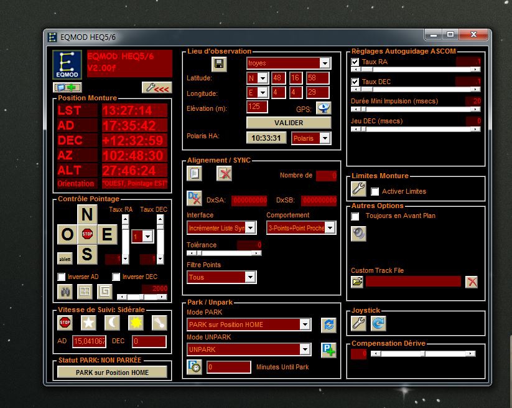Open the Longitude E direction dropdown

coord(263,93)
